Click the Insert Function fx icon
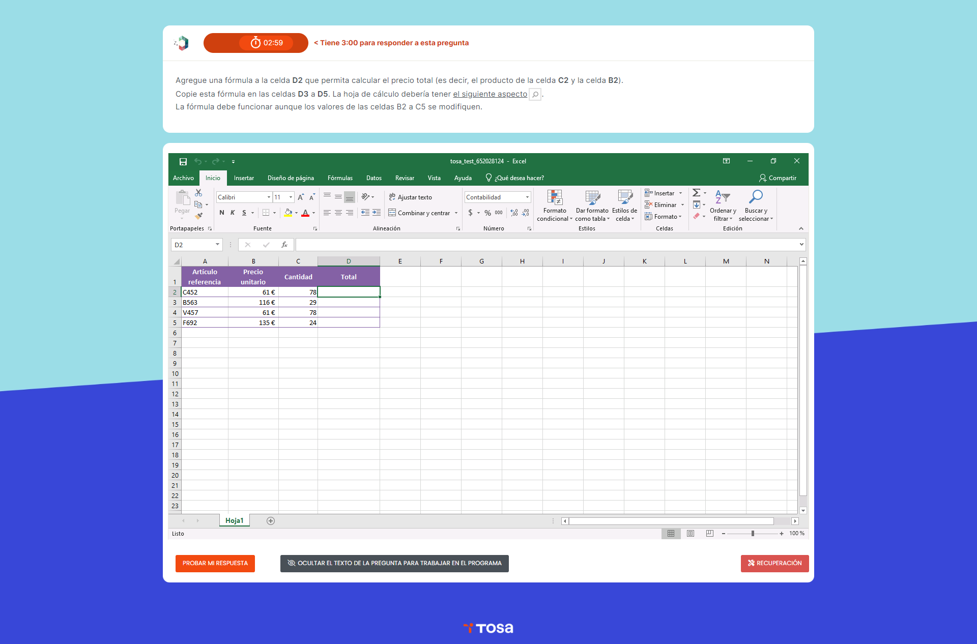The image size is (977, 644). 284,245
